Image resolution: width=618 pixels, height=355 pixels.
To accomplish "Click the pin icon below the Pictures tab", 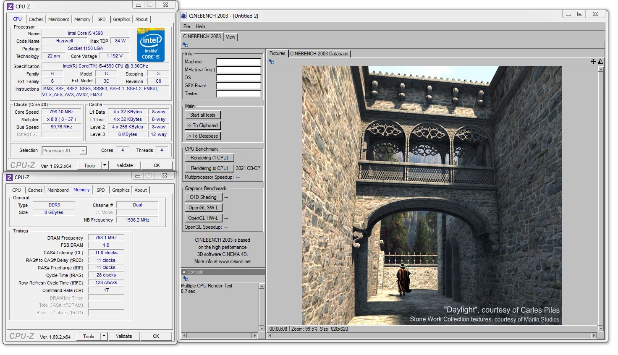I will tap(271, 62).
